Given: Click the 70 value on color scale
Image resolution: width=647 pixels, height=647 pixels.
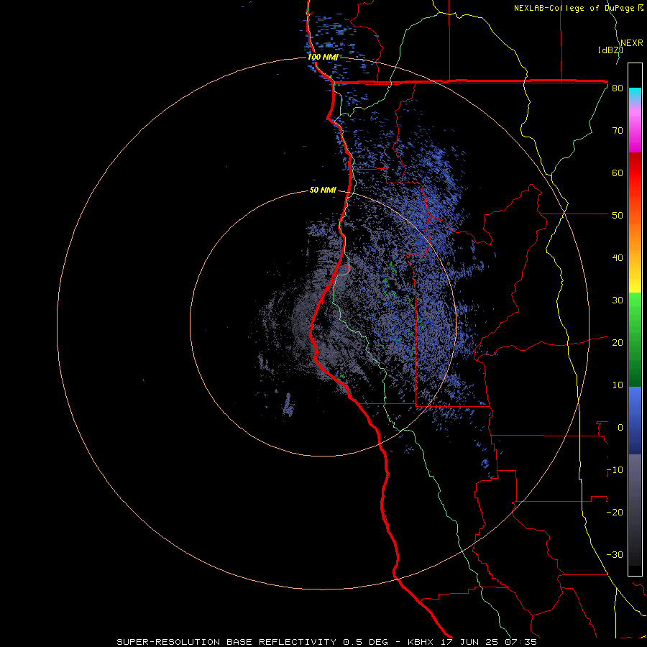Looking at the screenshot, I should (x=618, y=131).
